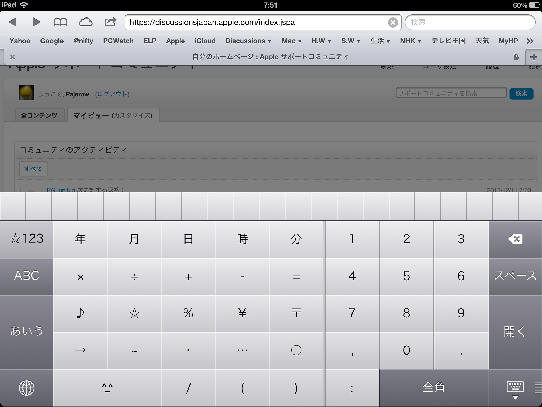Show more bookmarks with chevron

pyautogui.click(x=530, y=41)
